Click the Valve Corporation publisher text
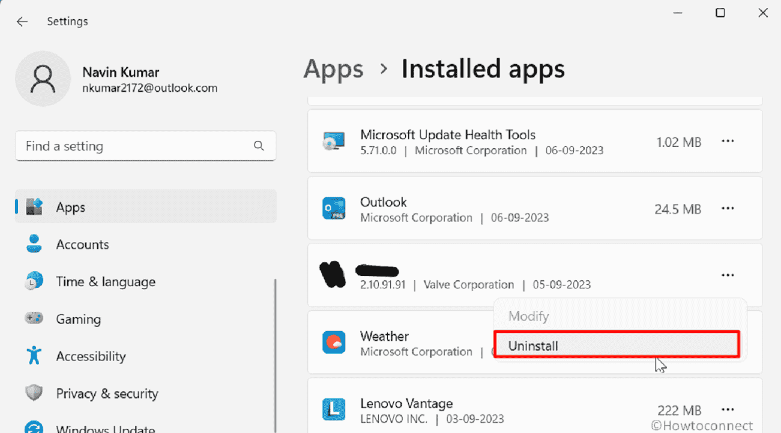This screenshot has height=433, width=781. [x=469, y=284]
